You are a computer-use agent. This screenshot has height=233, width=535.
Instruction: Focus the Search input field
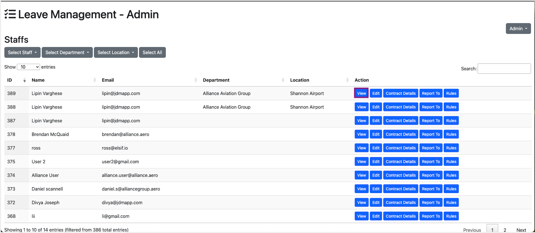coord(504,69)
